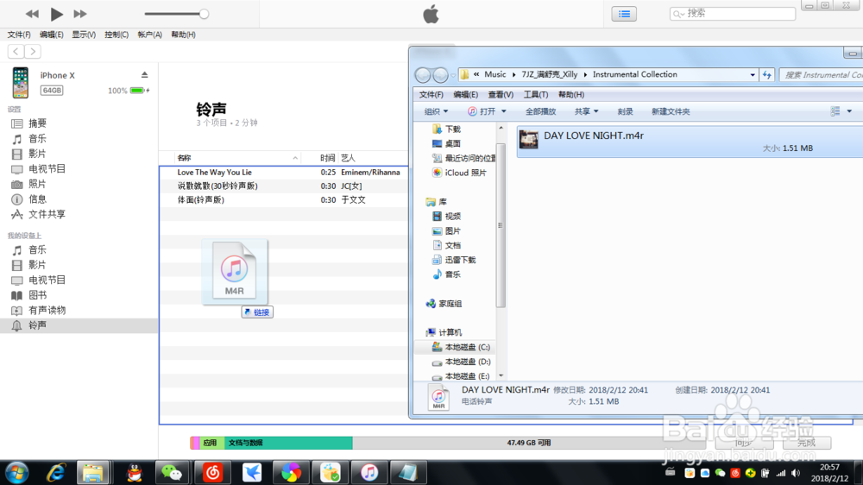Click 全部播放 play all button

[540, 111]
